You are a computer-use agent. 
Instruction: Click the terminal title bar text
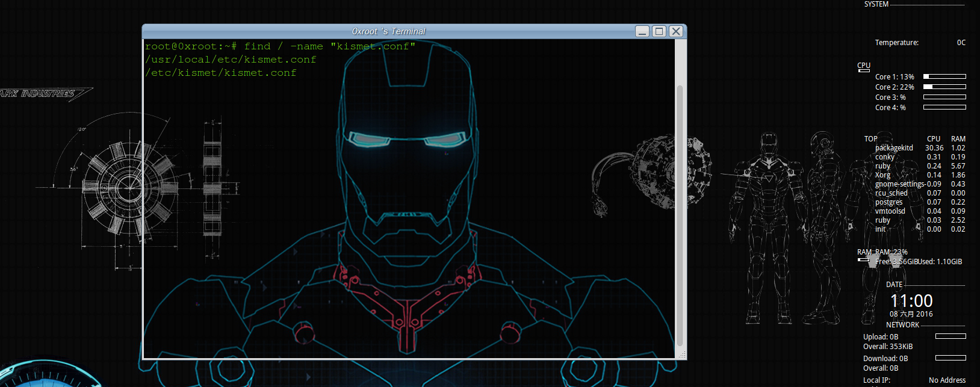(x=388, y=31)
